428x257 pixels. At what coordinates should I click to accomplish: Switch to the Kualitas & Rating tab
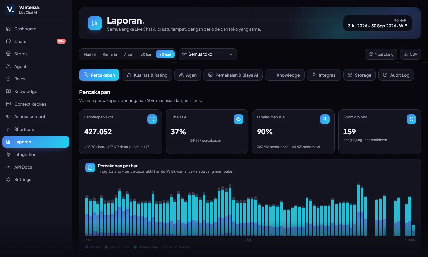[x=147, y=75]
